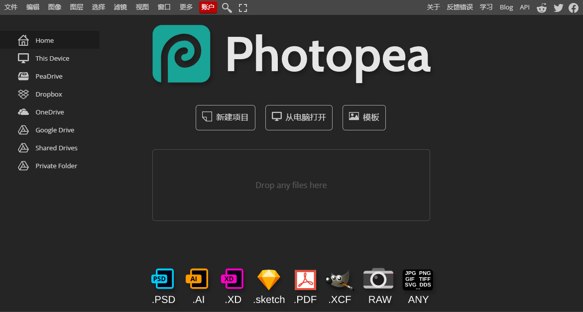Click the 从电脑打开 button
Screen dimensions: 583x312
click(299, 117)
